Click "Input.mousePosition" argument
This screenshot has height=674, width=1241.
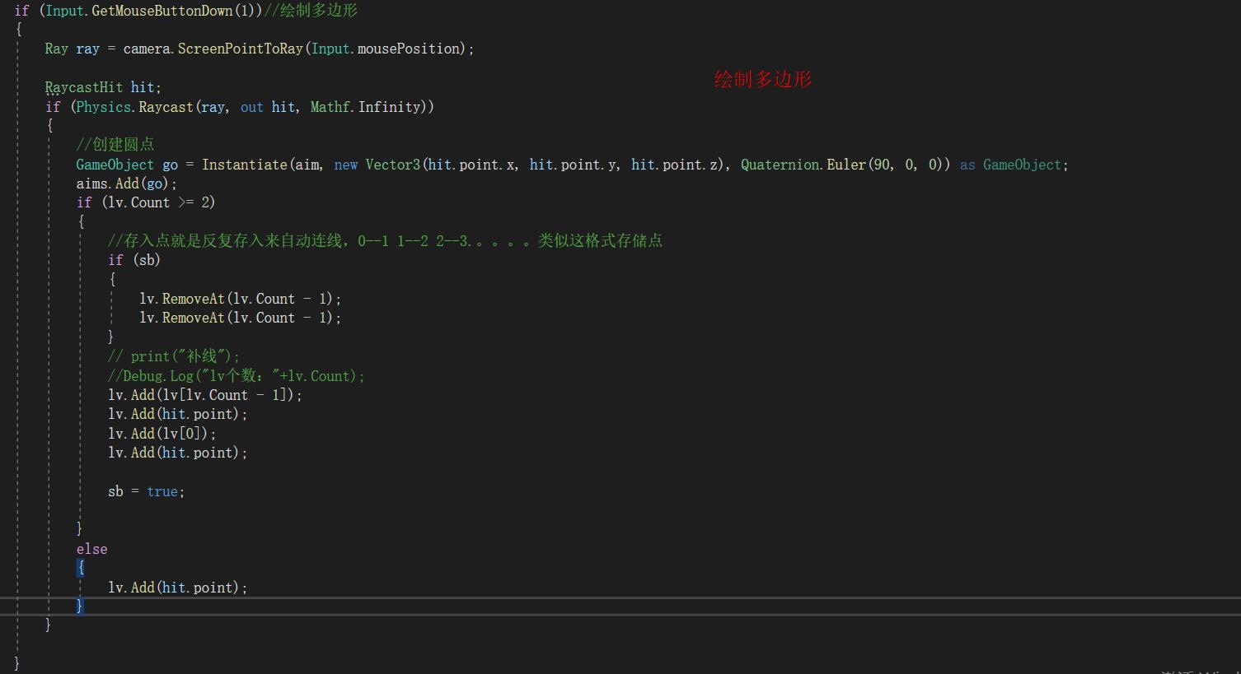point(385,49)
